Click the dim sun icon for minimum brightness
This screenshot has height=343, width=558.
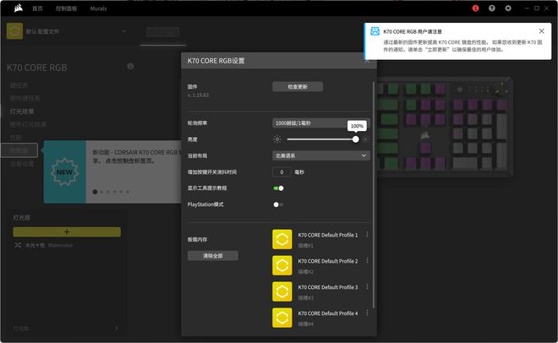click(277, 139)
